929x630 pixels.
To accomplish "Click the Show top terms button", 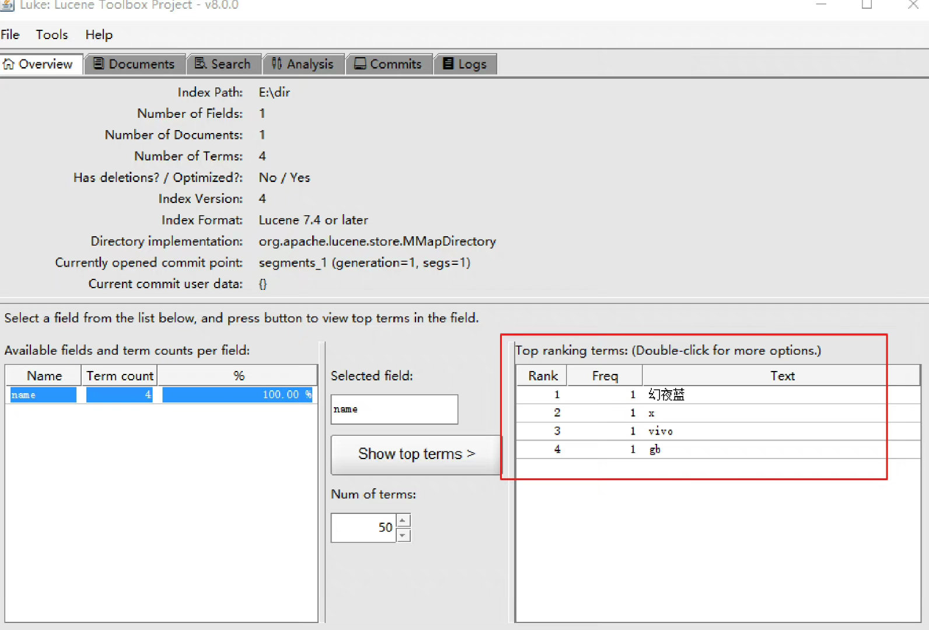I will (x=417, y=454).
